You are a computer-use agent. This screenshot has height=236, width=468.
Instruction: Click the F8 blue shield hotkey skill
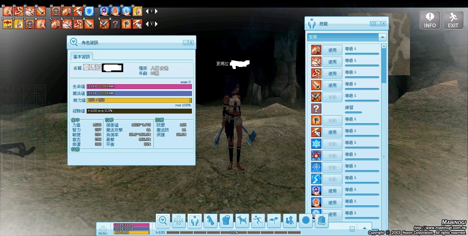(x=89, y=11)
